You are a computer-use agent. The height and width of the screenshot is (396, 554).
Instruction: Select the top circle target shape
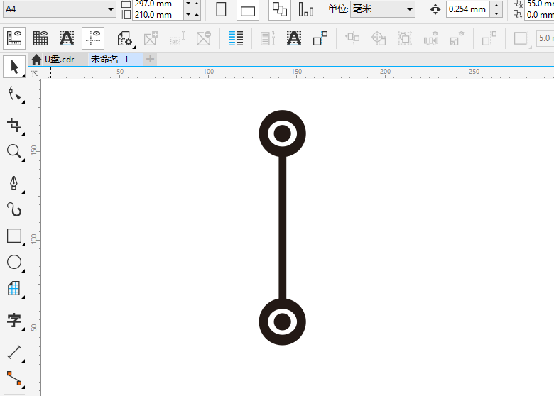tap(282, 133)
